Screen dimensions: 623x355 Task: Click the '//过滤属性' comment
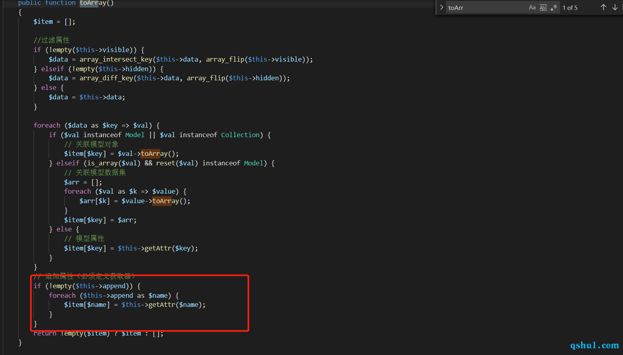point(51,40)
